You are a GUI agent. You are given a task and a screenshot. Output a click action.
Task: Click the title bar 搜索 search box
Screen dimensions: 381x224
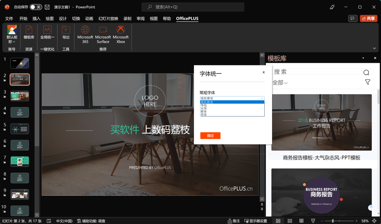(193, 7)
